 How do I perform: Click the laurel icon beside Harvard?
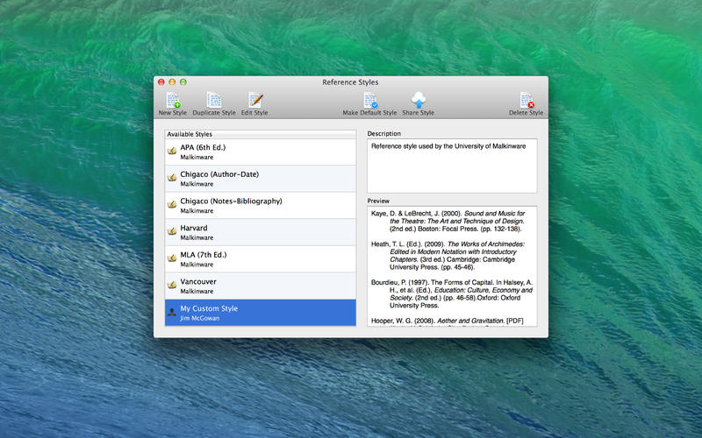(x=172, y=232)
